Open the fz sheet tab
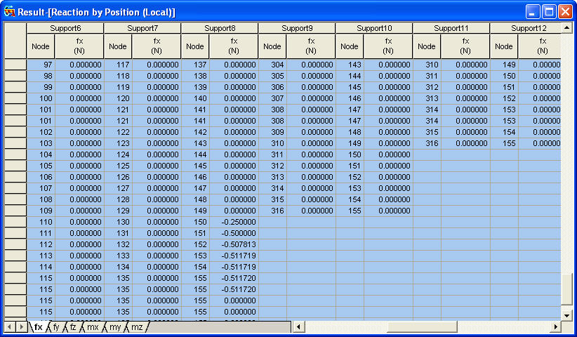Screen dimensions: 577x337 point(73,327)
